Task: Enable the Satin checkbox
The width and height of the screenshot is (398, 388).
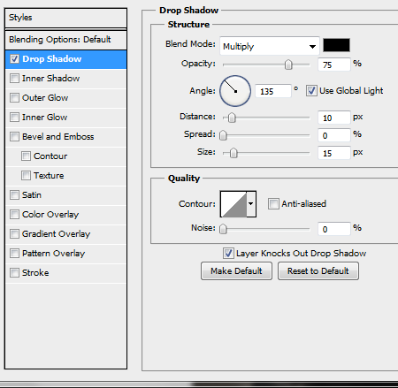Action: [14, 195]
